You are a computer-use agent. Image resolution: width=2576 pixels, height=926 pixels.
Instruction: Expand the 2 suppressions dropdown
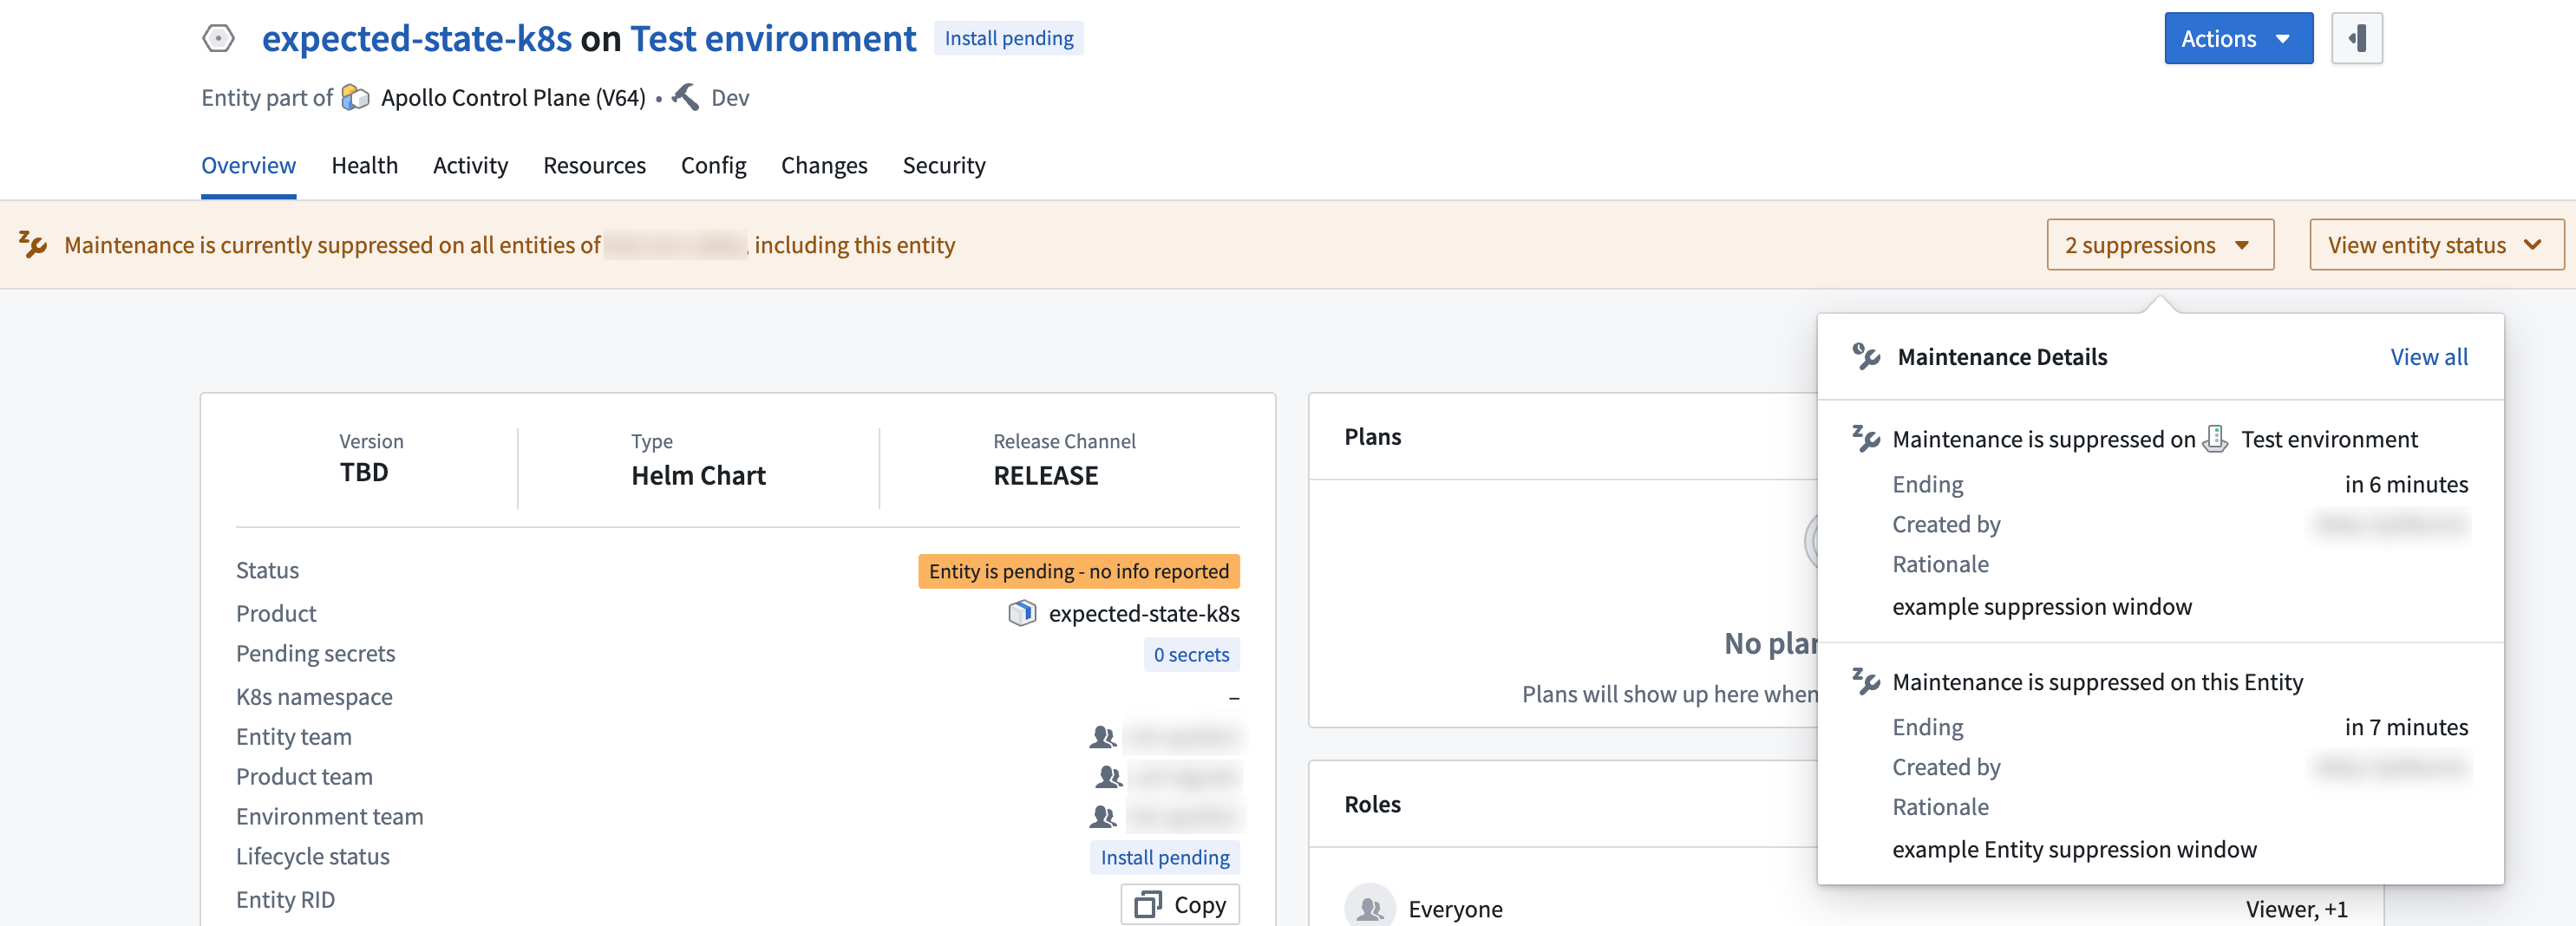pyautogui.click(x=2159, y=245)
